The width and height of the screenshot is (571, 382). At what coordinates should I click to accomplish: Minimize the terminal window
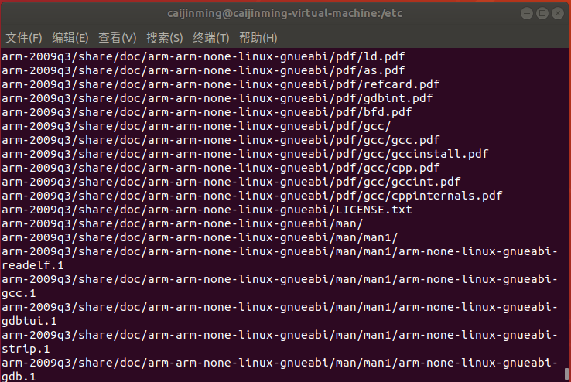tap(527, 13)
